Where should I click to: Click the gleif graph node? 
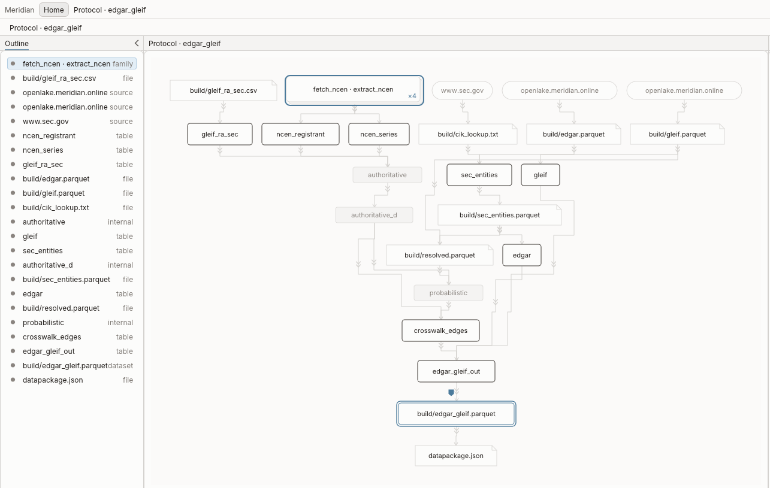(540, 175)
